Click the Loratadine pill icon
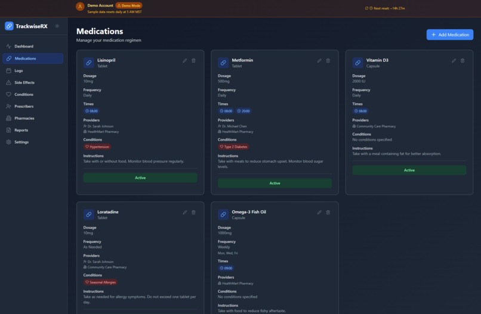The width and height of the screenshot is (481, 314). tap(89, 214)
